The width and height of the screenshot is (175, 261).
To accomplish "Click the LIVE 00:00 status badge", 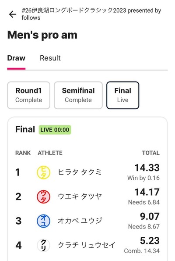I will pyautogui.click(x=55, y=130).
